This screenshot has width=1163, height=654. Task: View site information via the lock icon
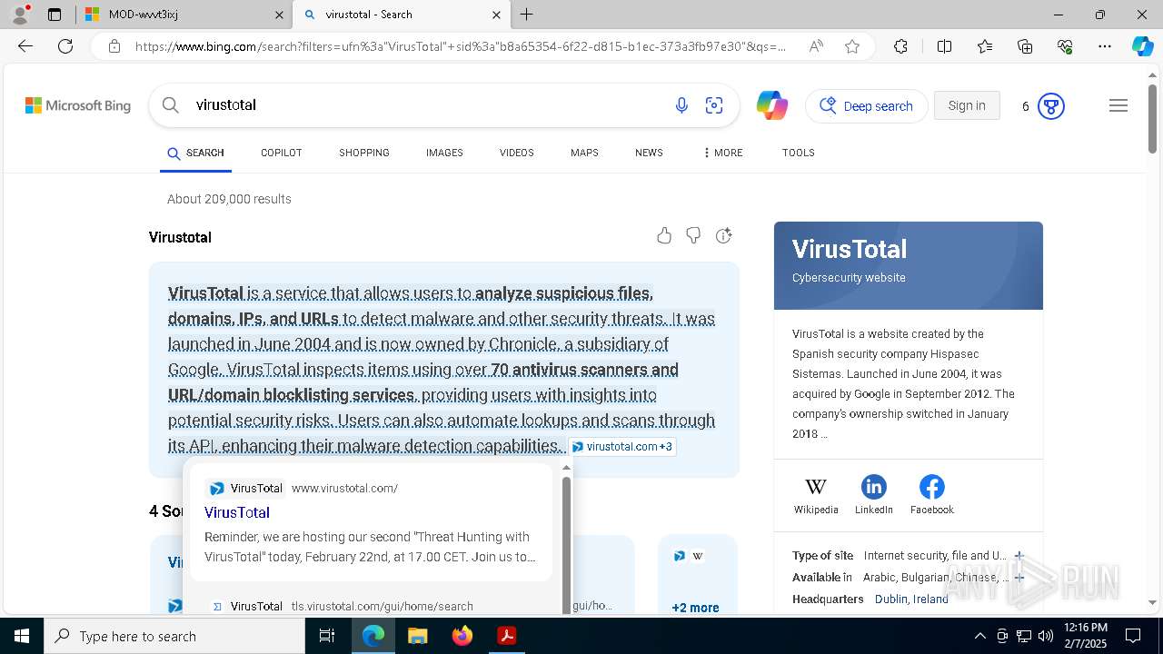(114, 46)
